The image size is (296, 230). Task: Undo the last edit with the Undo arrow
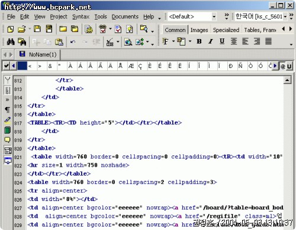(73, 42)
